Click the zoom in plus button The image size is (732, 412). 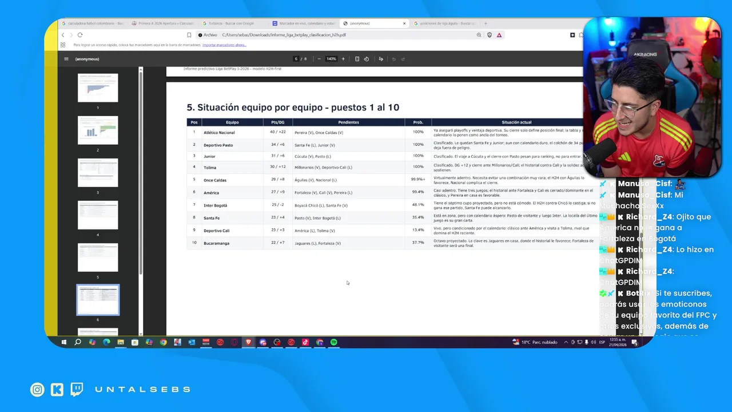[x=343, y=59]
